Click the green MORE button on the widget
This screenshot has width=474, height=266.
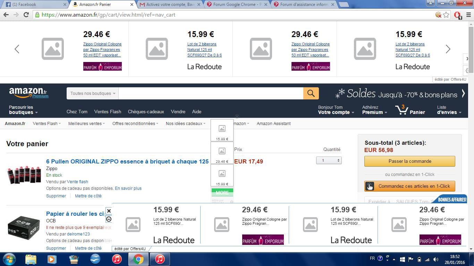coord(222,193)
